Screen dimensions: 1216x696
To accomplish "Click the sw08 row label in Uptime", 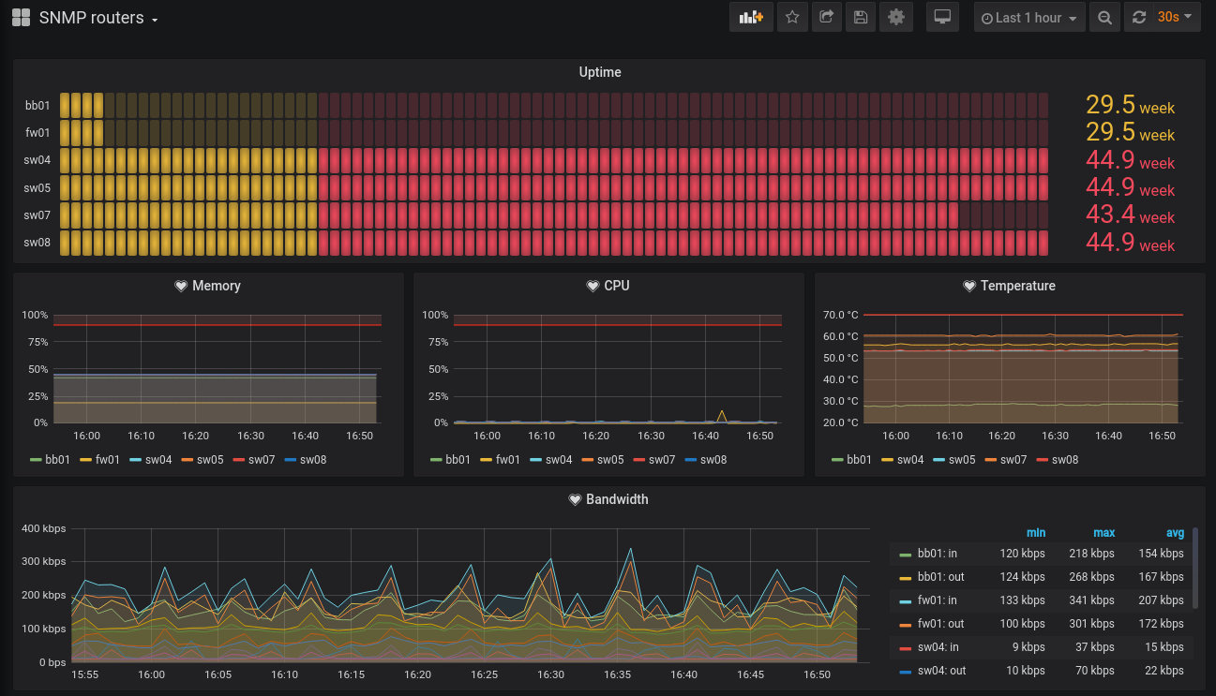I will click(38, 243).
